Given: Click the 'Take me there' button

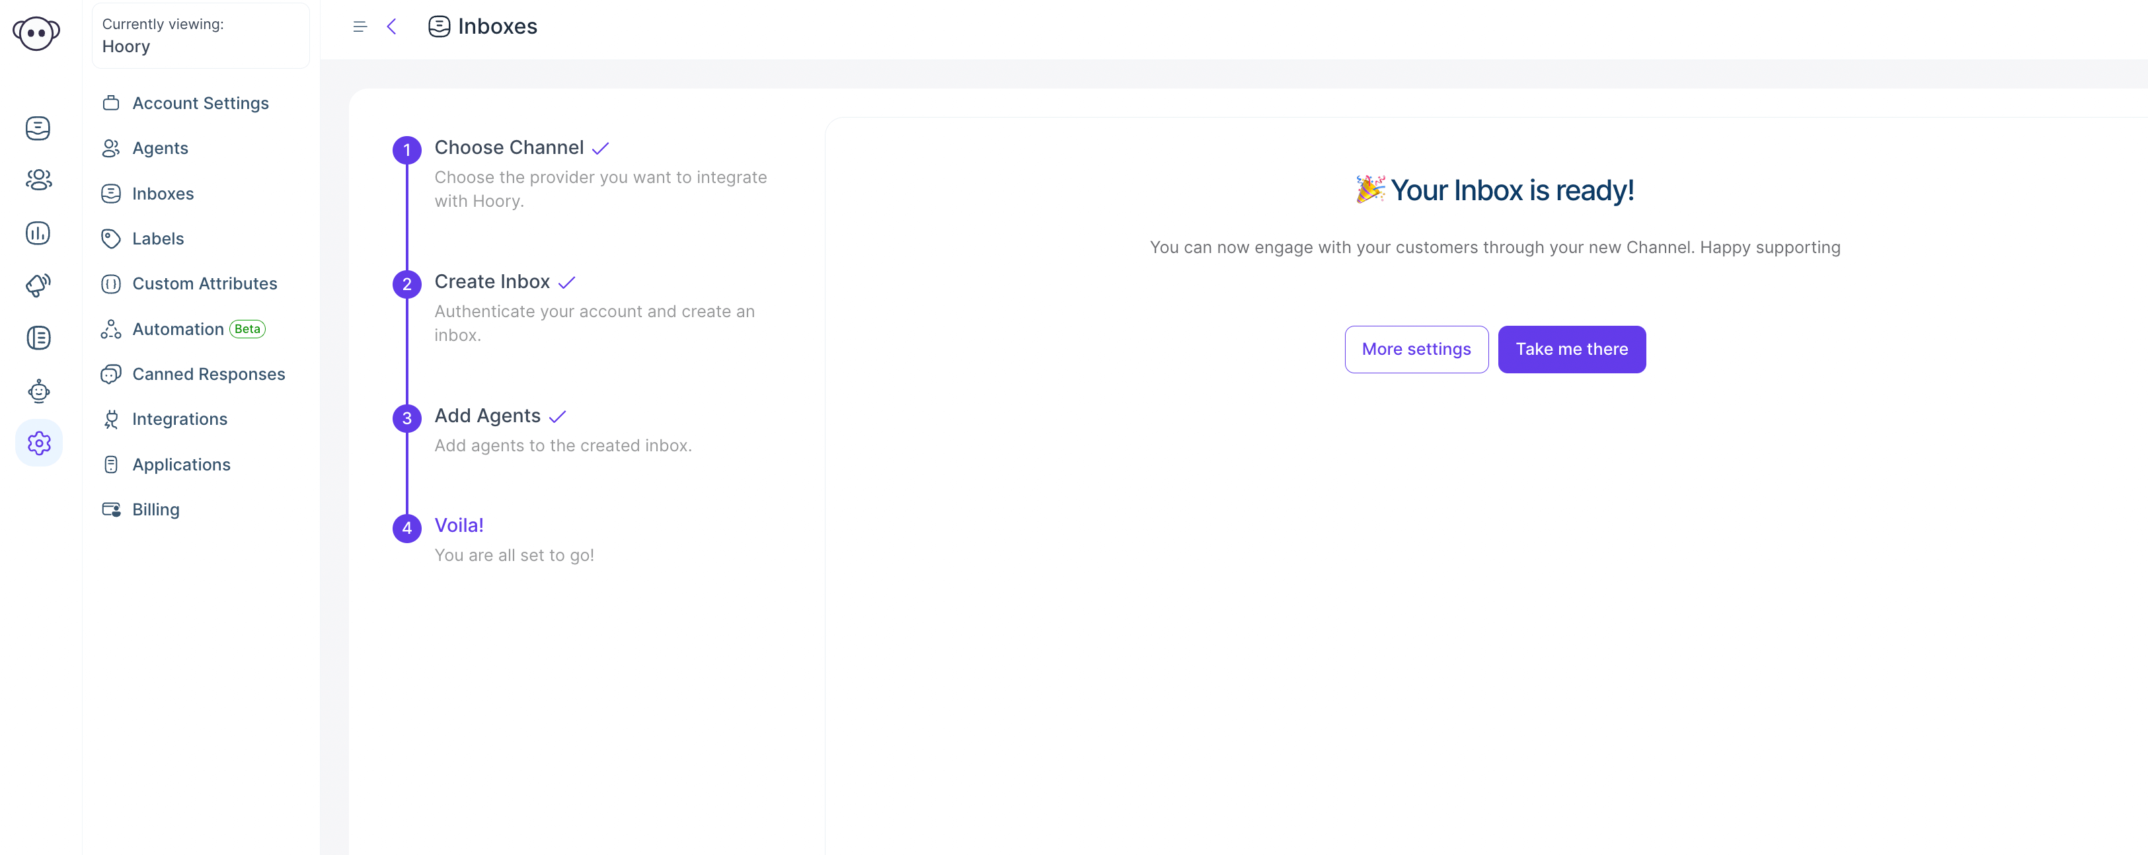Looking at the screenshot, I should pyautogui.click(x=1571, y=348).
